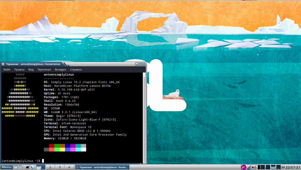
Task: Open the mail envelope tray icon
Action: 283,167
